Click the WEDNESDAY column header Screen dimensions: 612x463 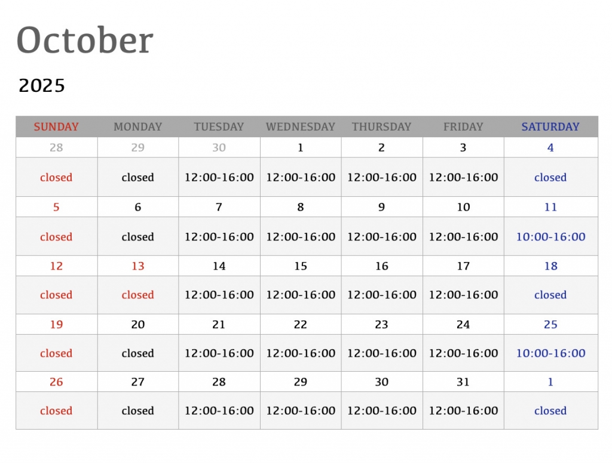301,126
